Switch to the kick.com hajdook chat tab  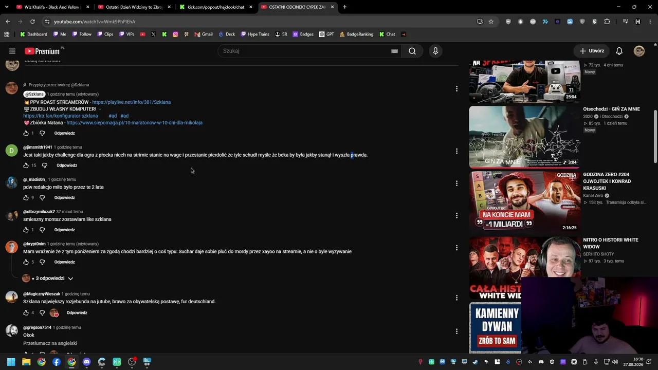[216, 7]
